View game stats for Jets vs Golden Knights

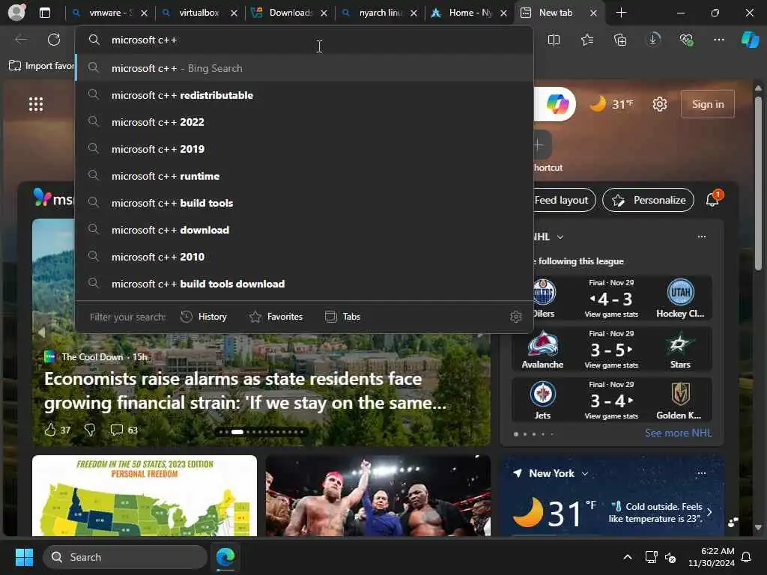[x=611, y=416]
